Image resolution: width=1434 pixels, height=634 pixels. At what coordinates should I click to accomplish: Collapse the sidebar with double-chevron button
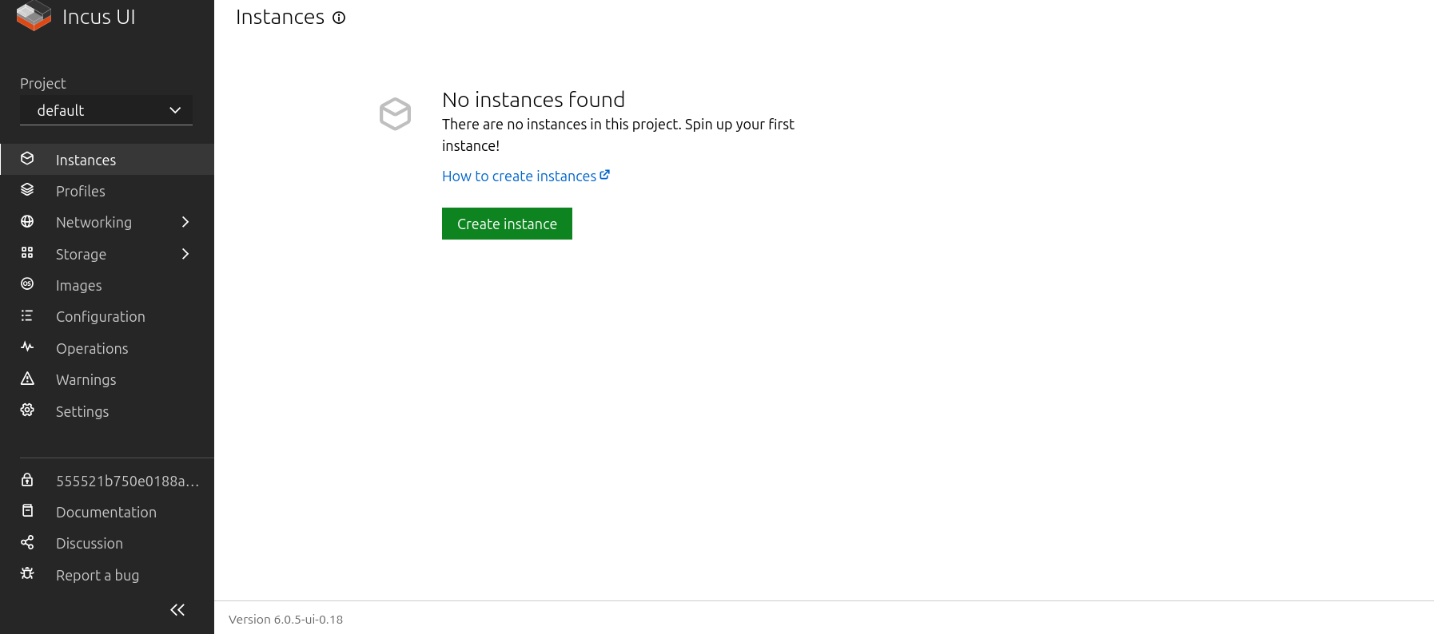click(x=177, y=610)
